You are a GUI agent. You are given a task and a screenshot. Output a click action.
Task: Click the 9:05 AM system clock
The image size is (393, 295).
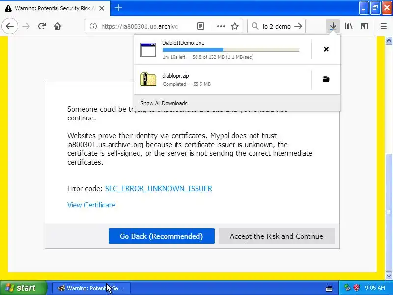click(x=375, y=288)
